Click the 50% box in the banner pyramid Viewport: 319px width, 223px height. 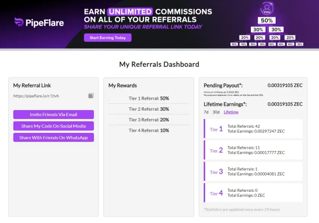tap(267, 20)
